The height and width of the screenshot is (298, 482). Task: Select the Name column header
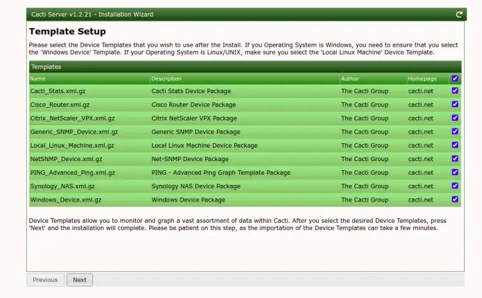(x=38, y=78)
